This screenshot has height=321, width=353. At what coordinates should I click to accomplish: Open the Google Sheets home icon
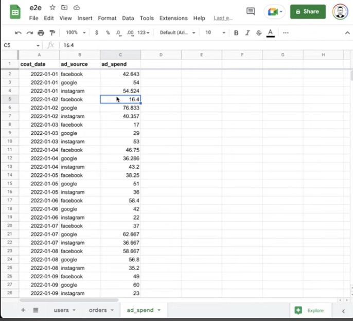(15, 12)
